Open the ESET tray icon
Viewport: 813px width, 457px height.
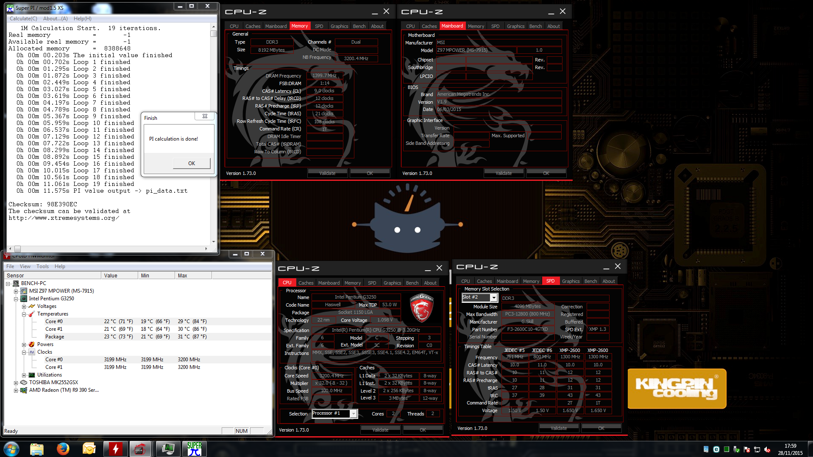point(716,449)
